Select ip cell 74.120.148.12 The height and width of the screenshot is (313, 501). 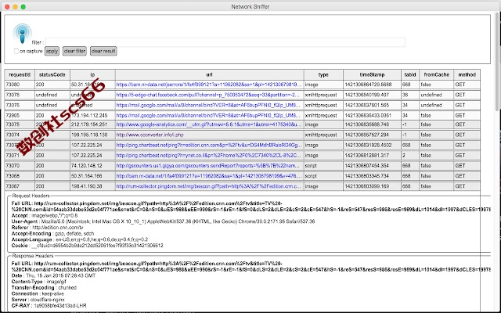click(x=92, y=166)
